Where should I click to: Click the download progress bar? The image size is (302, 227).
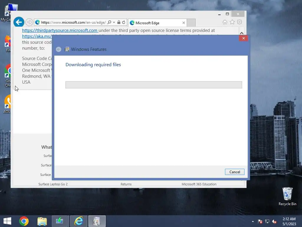154,85
